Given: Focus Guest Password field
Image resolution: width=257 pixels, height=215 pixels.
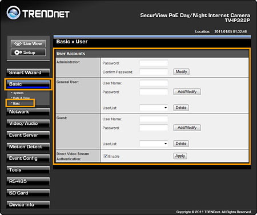Looking at the screenshot, I should click(x=154, y=128).
